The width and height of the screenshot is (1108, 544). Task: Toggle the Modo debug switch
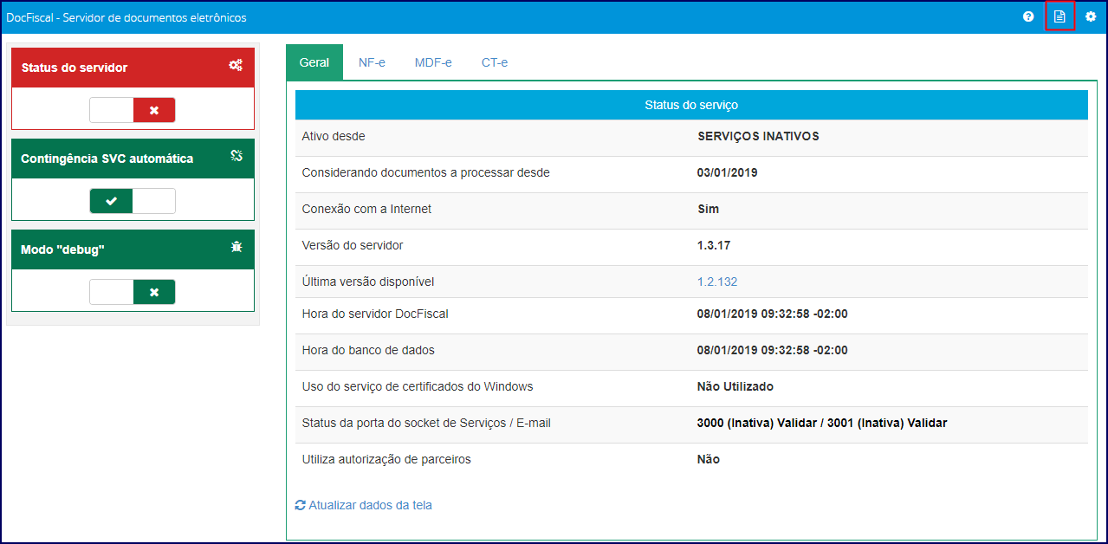pyautogui.click(x=133, y=292)
